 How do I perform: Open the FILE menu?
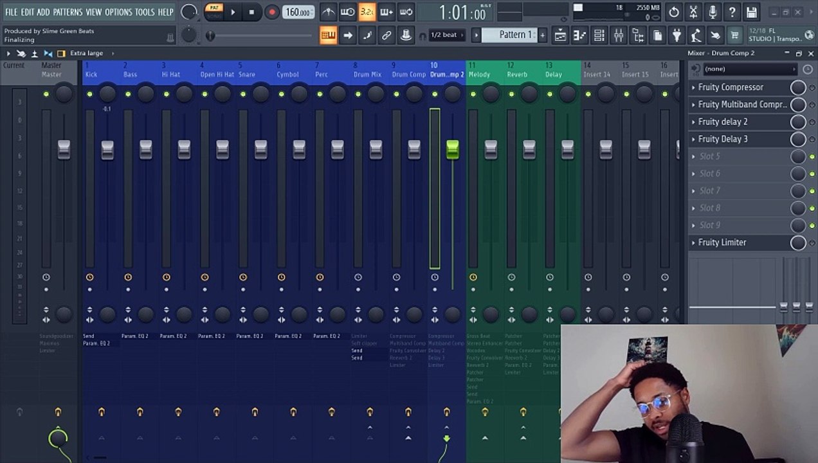[12, 12]
